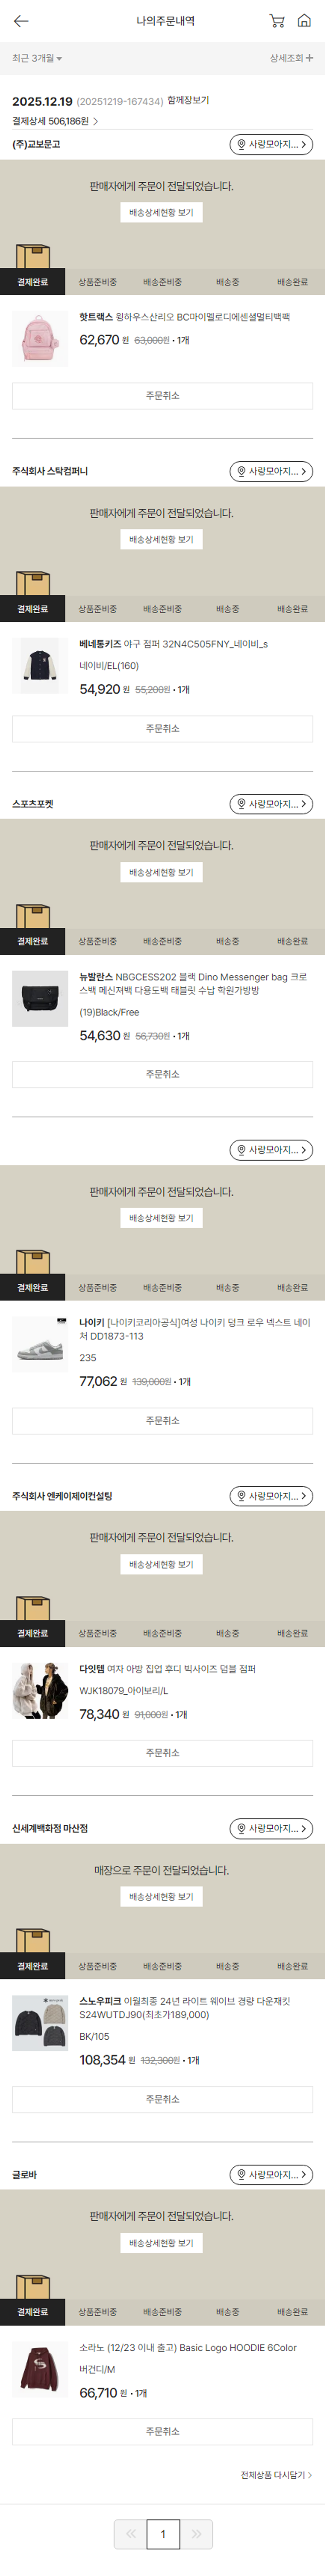Go to the home page icon

point(304,21)
